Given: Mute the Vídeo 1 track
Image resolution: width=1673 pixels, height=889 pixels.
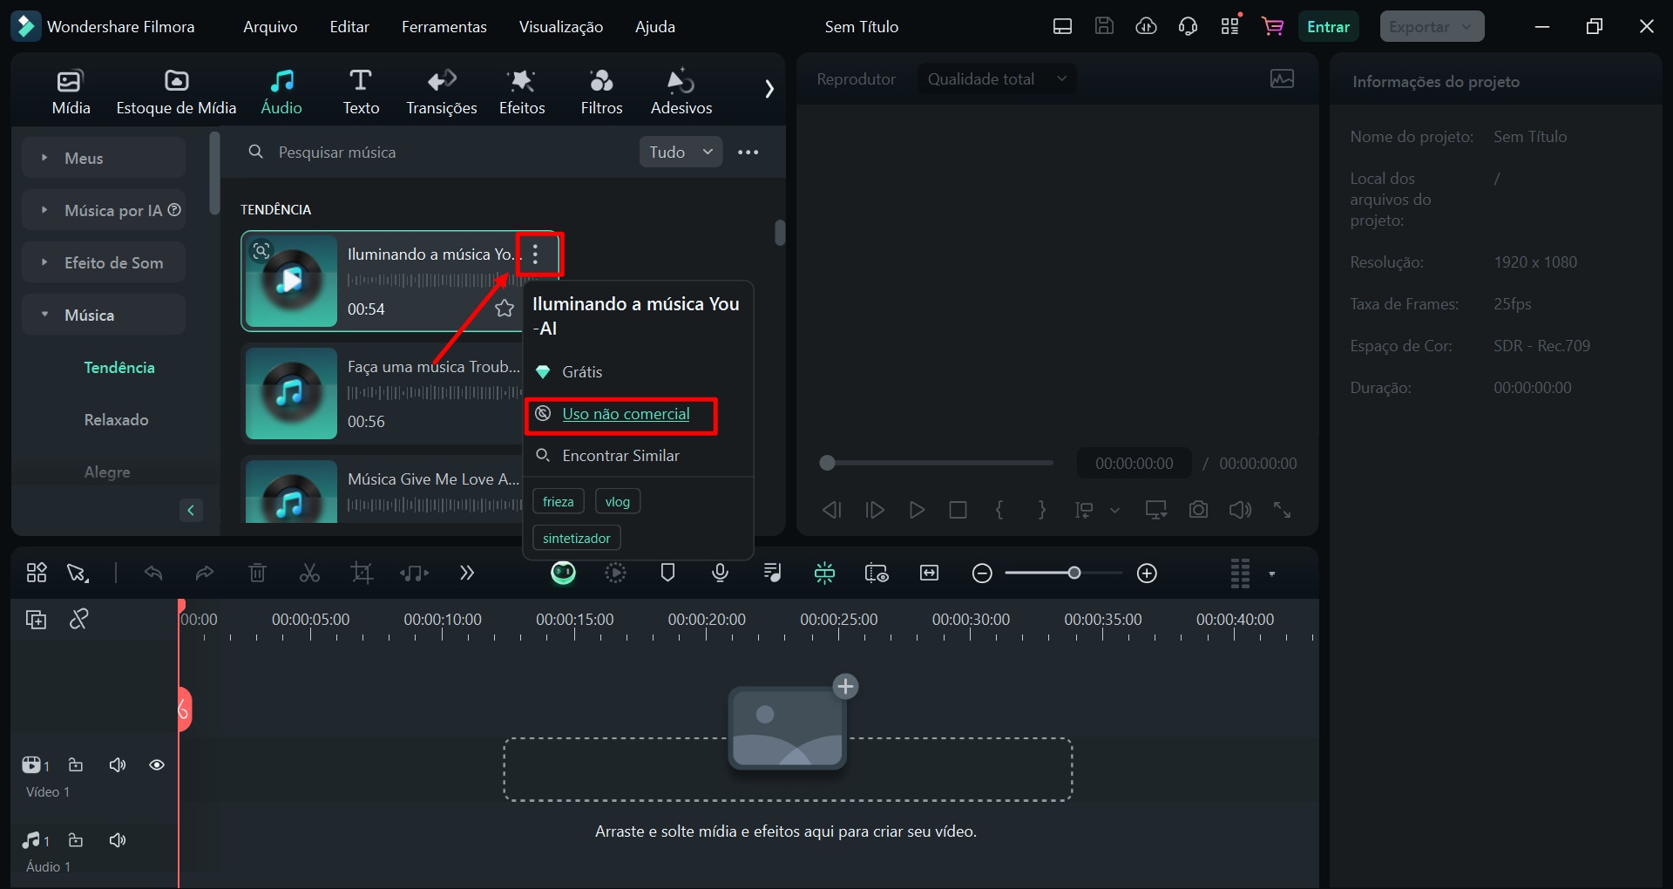Looking at the screenshot, I should 118,764.
